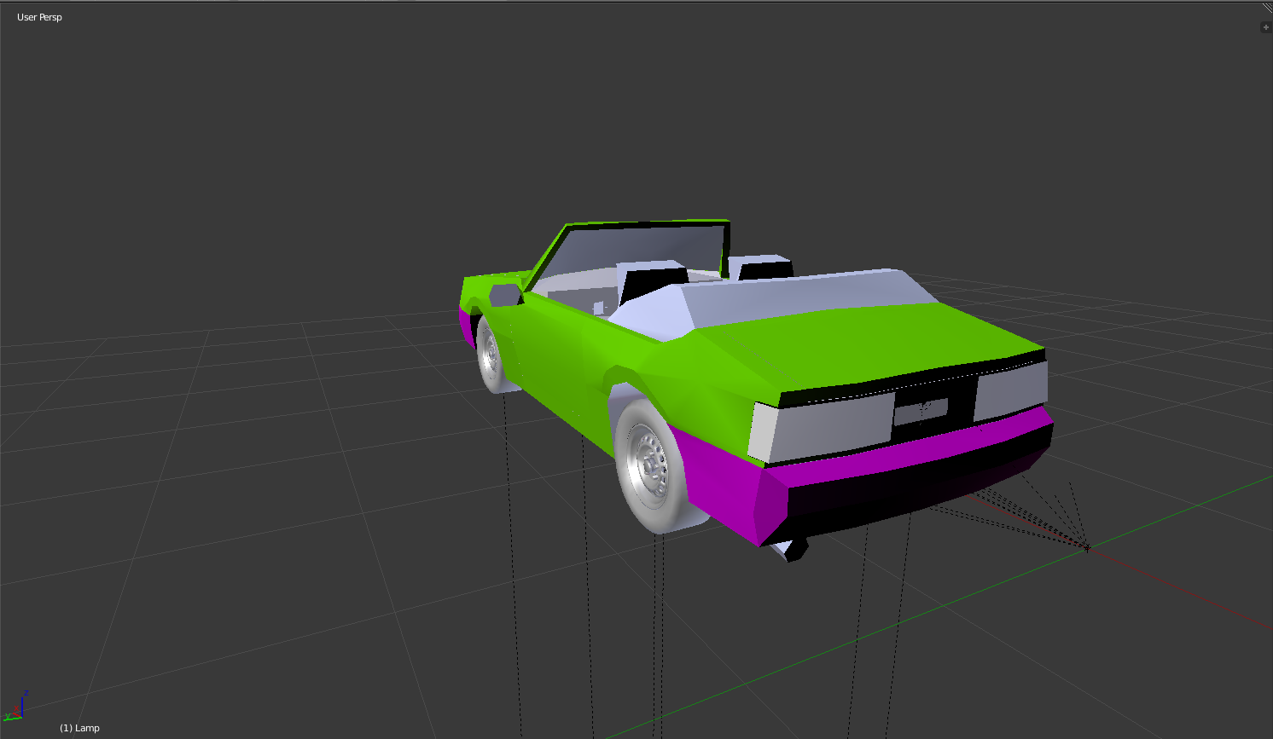Select the right taillight panel

point(1011,392)
